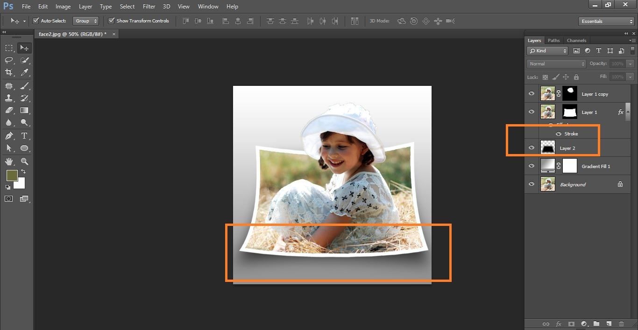Open the Group auto-select dropdown
Viewport: 638px width, 330px height.
coord(86,21)
